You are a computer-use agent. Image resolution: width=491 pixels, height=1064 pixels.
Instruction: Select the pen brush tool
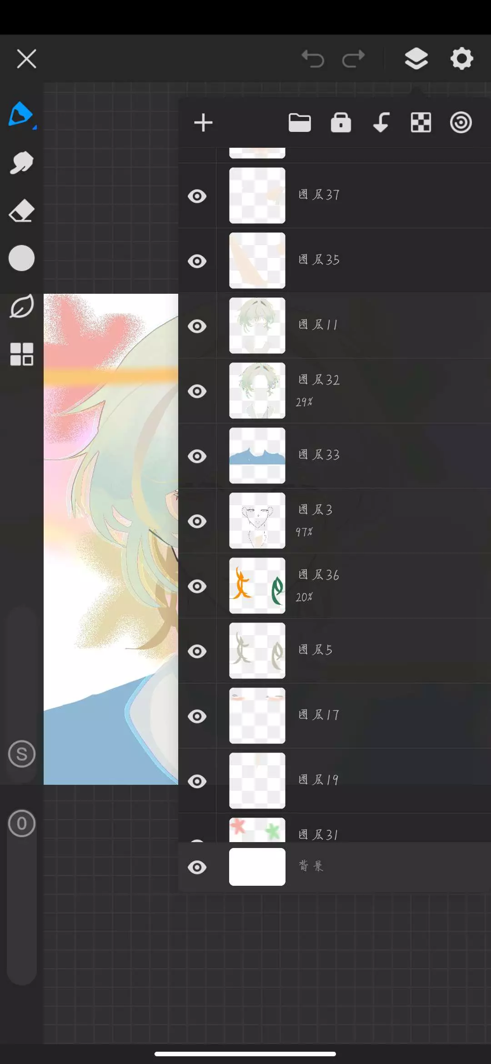[21, 115]
